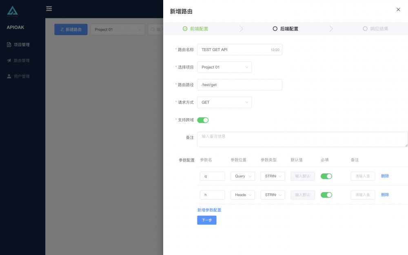Screen dimensions: 408x255
Task: Select the 前端配置 step label
Action: 199,29
